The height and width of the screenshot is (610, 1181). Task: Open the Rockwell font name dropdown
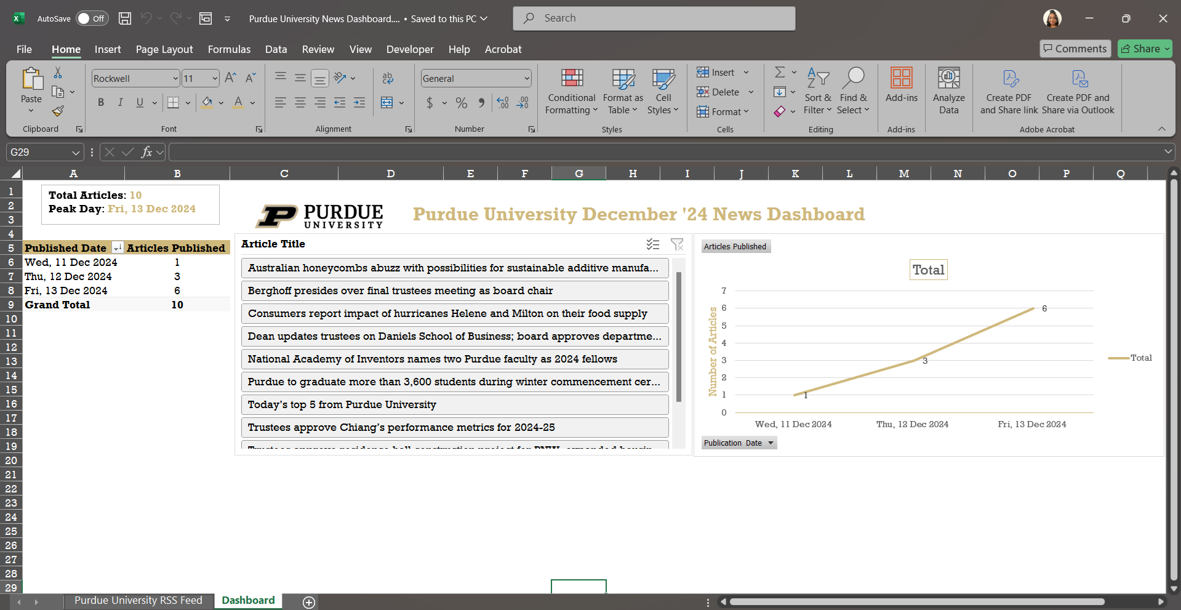[x=175, y=78]
